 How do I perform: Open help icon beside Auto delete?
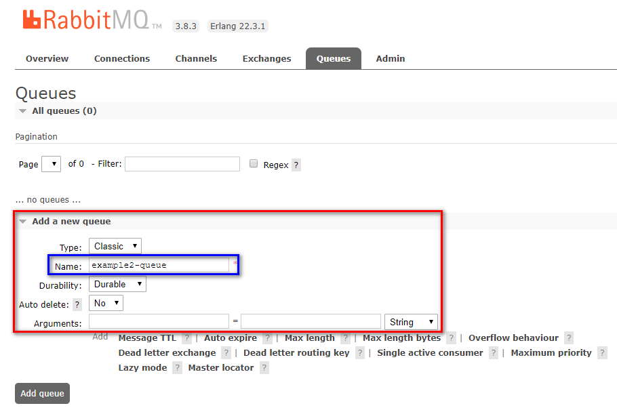77,304
